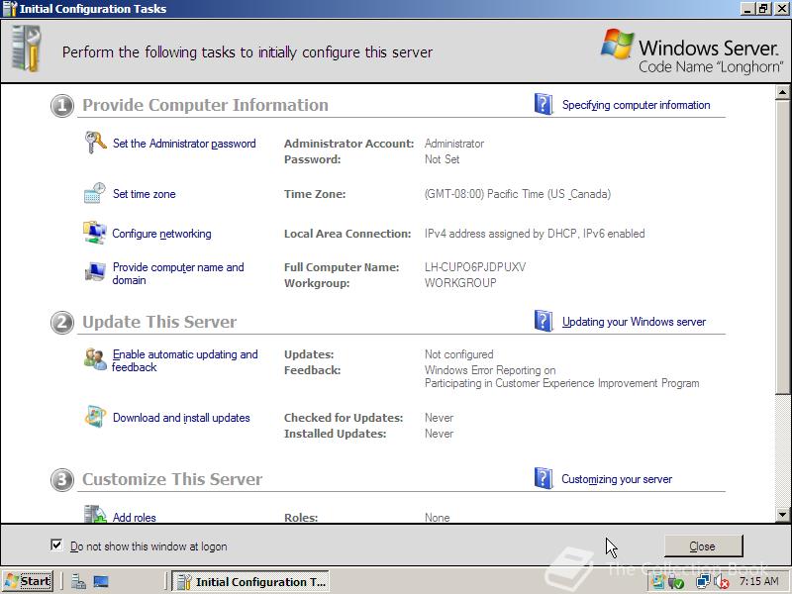Open Enable automatic updating and feedback link

pos(185,360)
